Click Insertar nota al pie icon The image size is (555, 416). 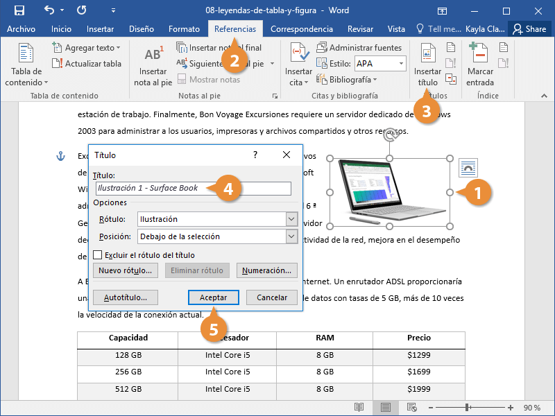(153, 54)
